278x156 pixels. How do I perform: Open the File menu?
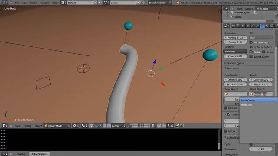click(17, 3)
